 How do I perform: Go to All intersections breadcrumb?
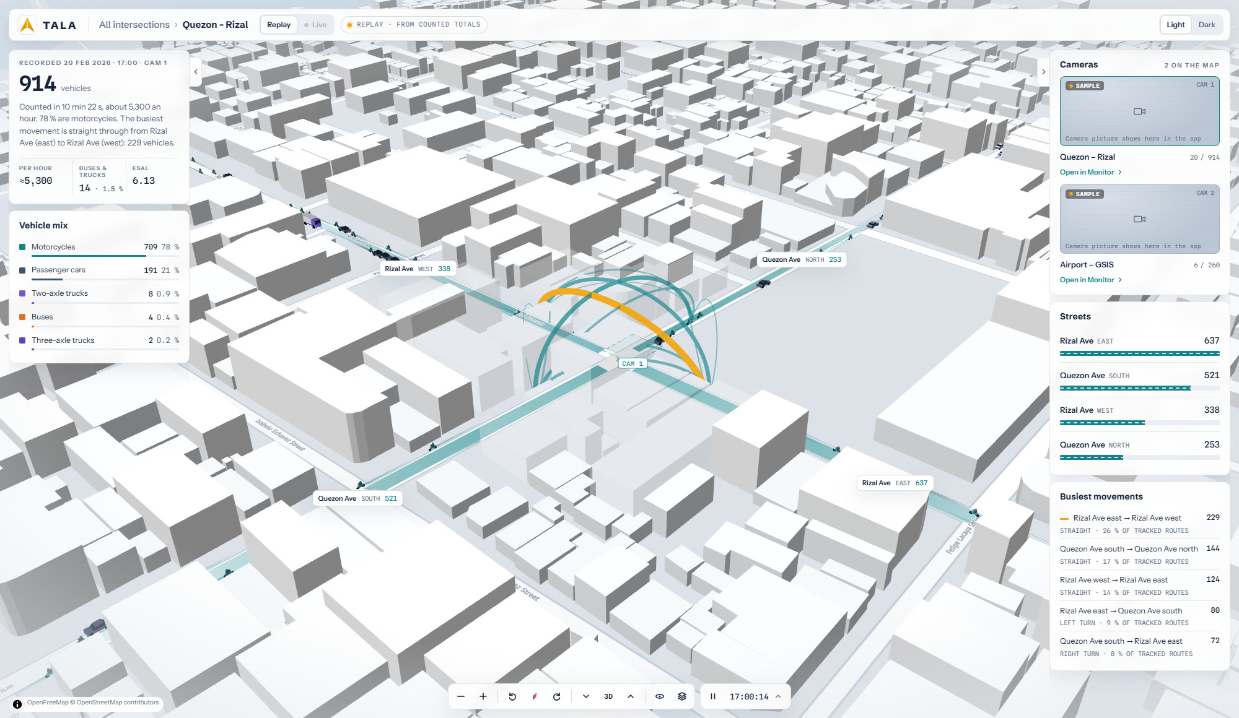click(x=134, y=25)
